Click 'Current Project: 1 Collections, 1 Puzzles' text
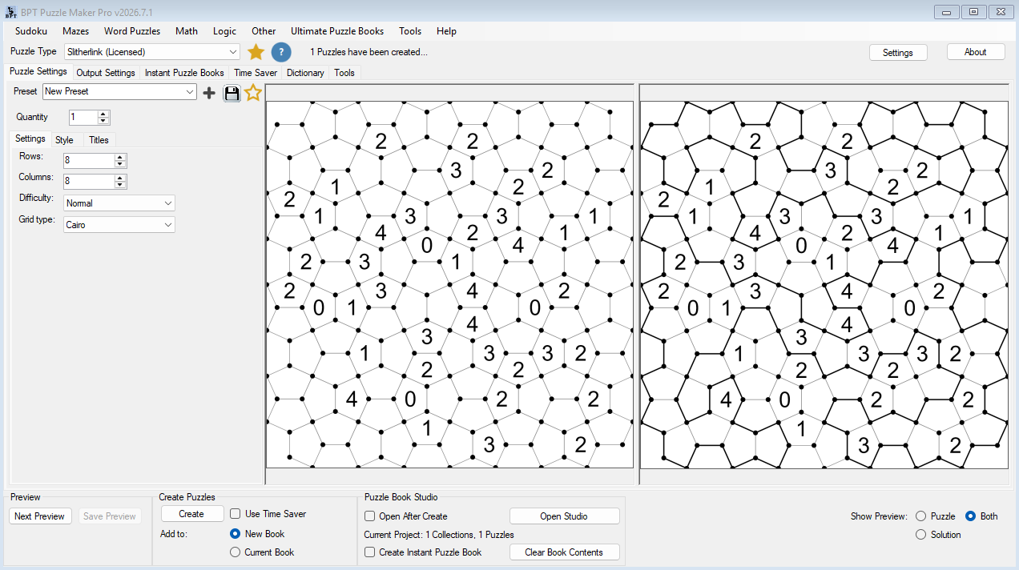The image size is (1019, 570). coord(439,535)
